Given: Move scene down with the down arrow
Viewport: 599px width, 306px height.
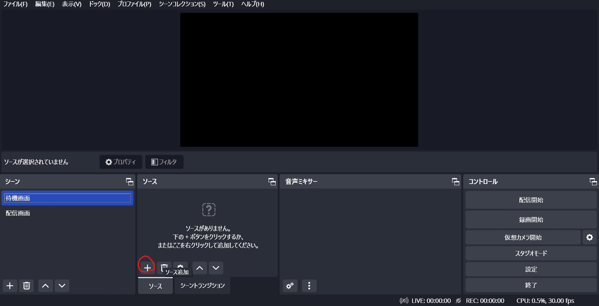Looking at the screenshot, I should [x=62, y=286].
